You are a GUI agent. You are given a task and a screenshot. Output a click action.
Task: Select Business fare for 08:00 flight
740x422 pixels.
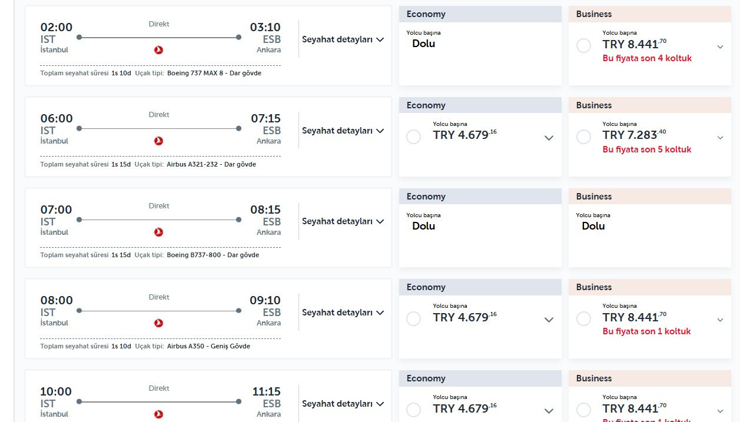583,318
